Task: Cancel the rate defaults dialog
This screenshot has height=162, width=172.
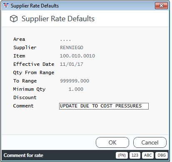Action: click(x=150, y=142)
